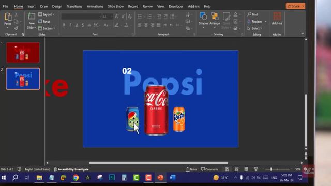The image size is (331, 186).
Task: Click the Find magnifier button
Action: [252, 14]
